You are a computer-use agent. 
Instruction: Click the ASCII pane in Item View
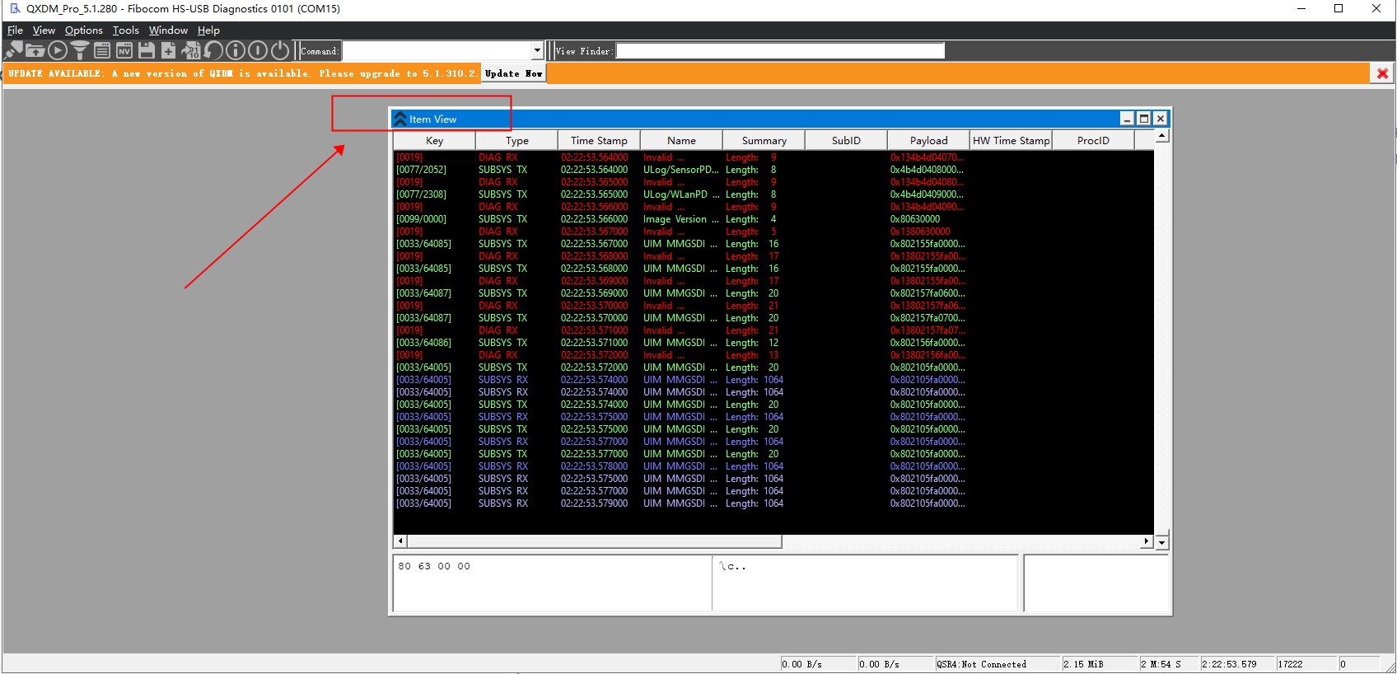865,583
